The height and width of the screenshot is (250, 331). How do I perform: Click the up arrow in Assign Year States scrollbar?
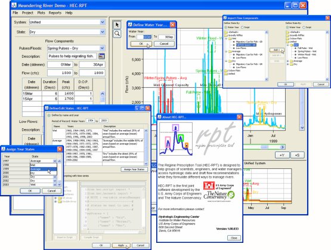59,161
